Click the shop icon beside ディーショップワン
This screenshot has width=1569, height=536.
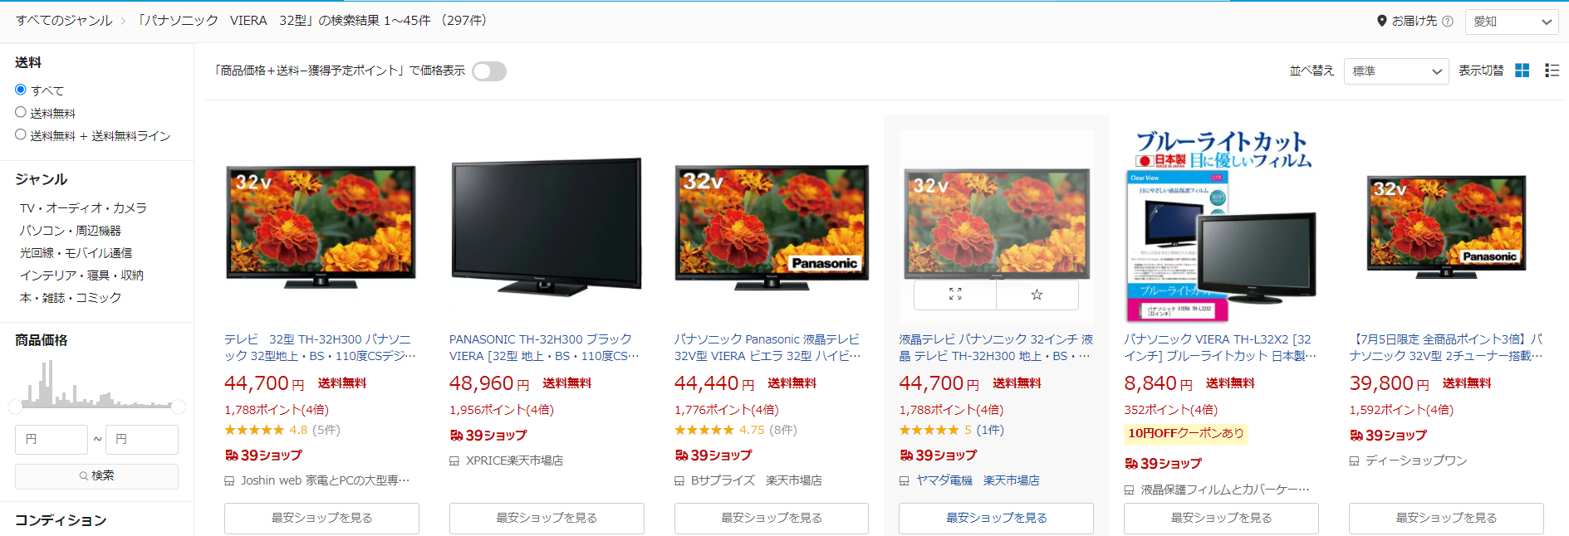click(1354, 460)
